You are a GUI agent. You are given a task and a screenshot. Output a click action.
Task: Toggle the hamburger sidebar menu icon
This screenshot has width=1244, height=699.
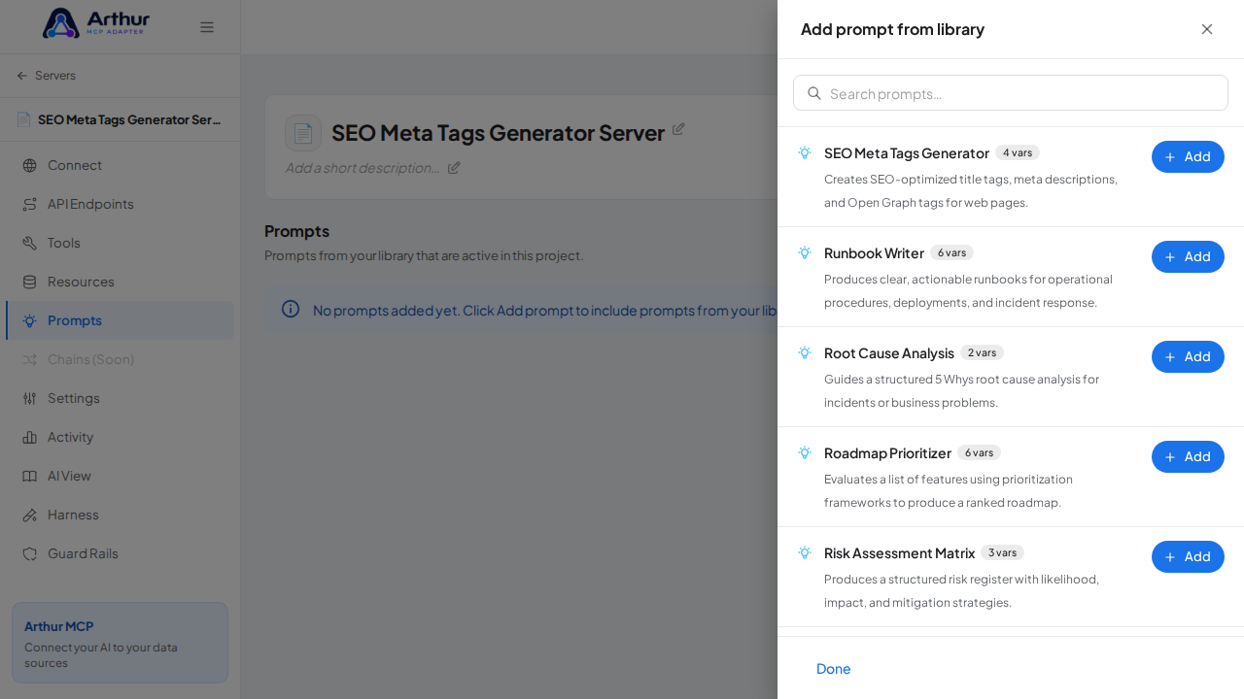click(x=207, y=27)
